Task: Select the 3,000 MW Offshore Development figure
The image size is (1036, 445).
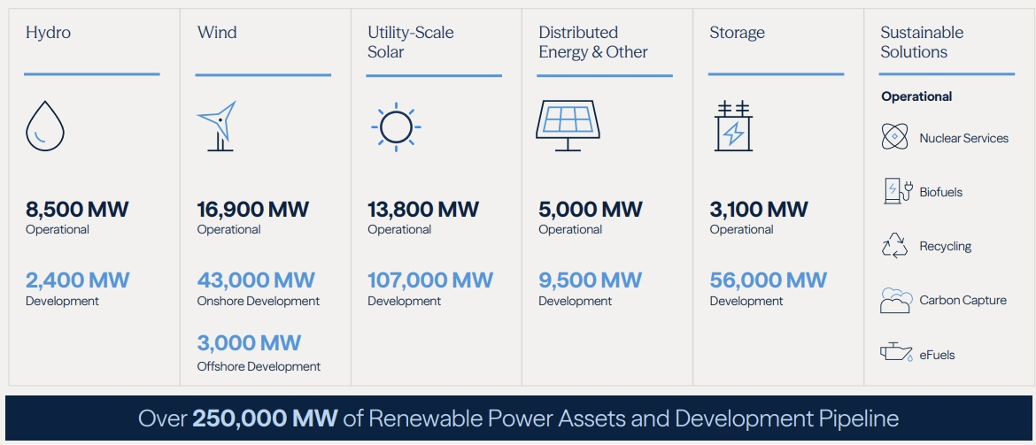Action: tap(249, 342)
